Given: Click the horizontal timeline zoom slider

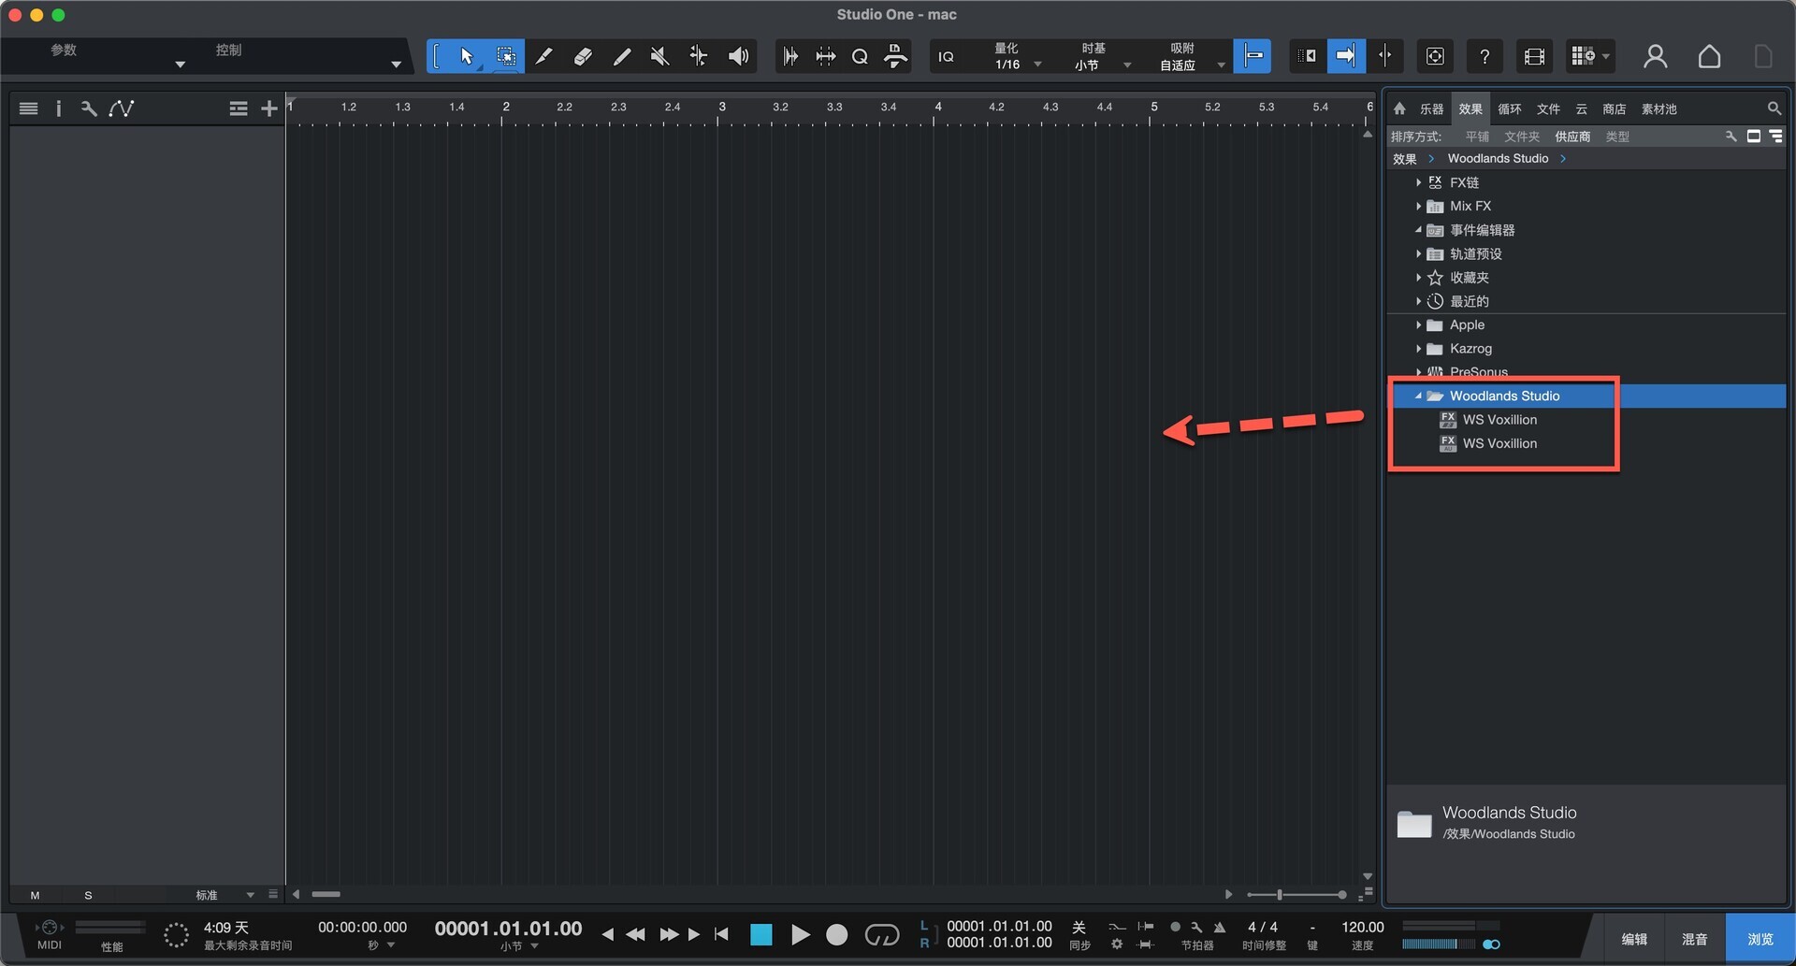Looking at the screenshot, I should point(1296,895).
